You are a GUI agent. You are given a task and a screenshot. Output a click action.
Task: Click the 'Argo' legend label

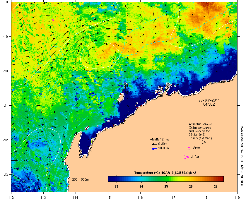(197, 148)
